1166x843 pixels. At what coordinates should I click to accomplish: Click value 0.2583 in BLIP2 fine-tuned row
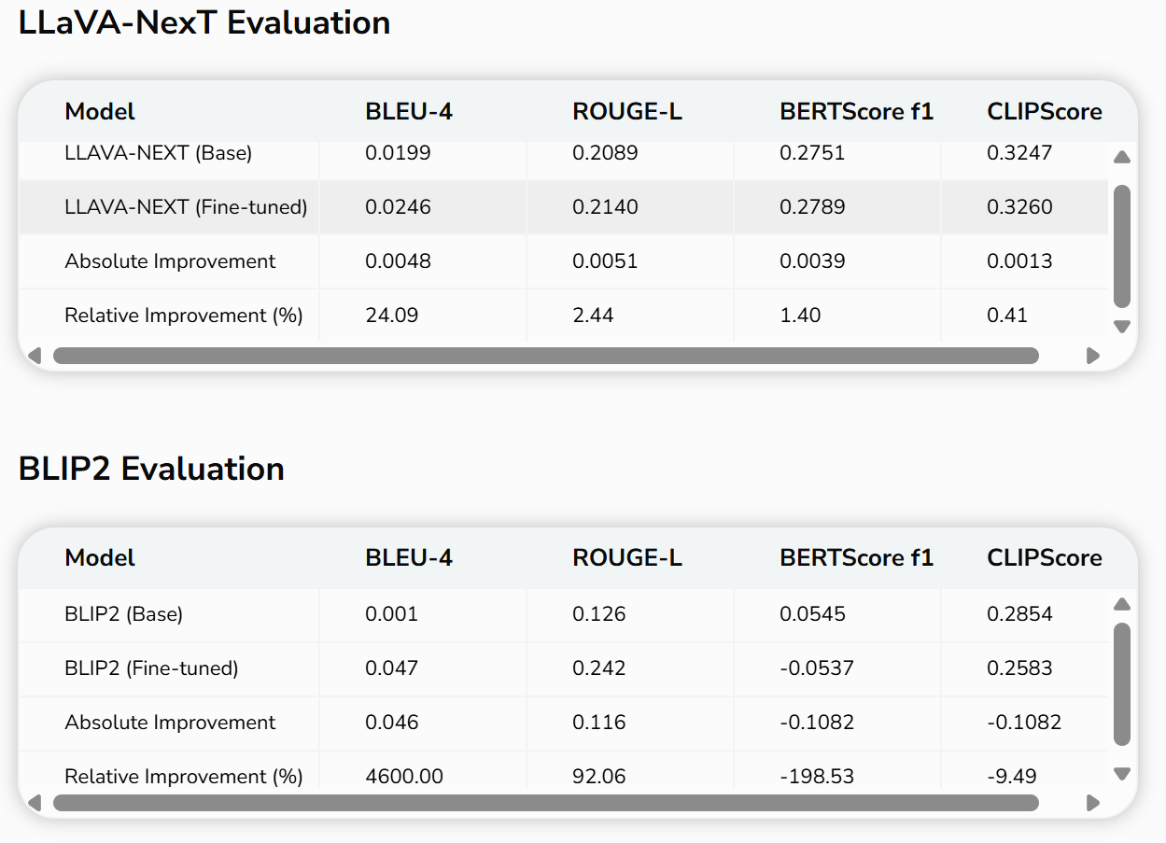(1019, 668)
